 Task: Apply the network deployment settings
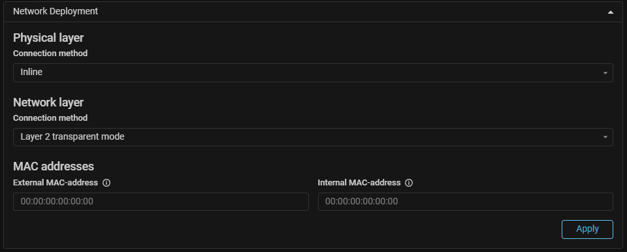[587, 229]
